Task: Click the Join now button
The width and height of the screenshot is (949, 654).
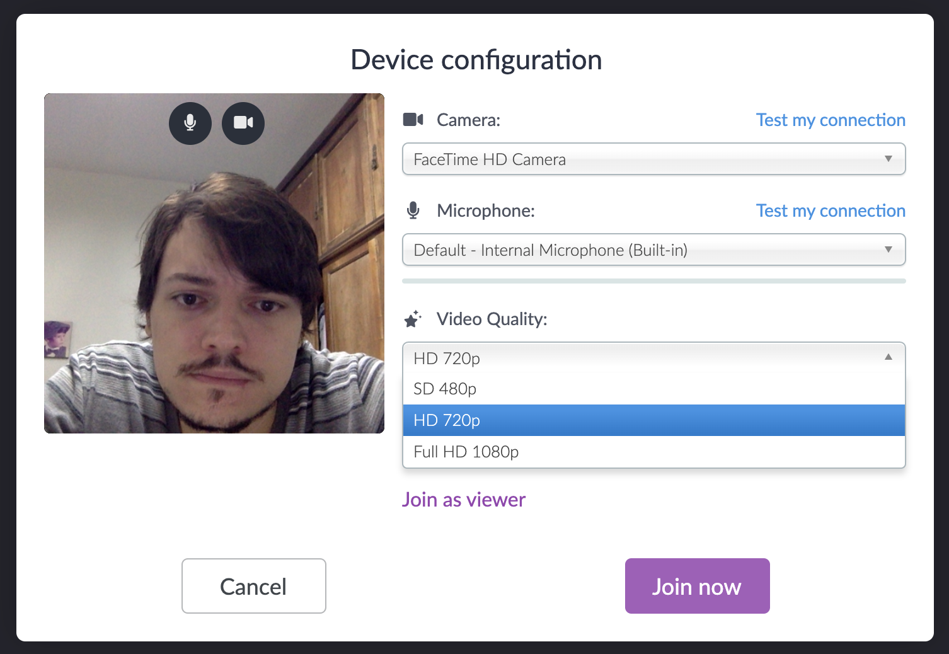Action: 698,586
